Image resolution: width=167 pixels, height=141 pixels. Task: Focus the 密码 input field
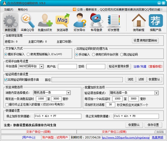click(x=96, y=67)
